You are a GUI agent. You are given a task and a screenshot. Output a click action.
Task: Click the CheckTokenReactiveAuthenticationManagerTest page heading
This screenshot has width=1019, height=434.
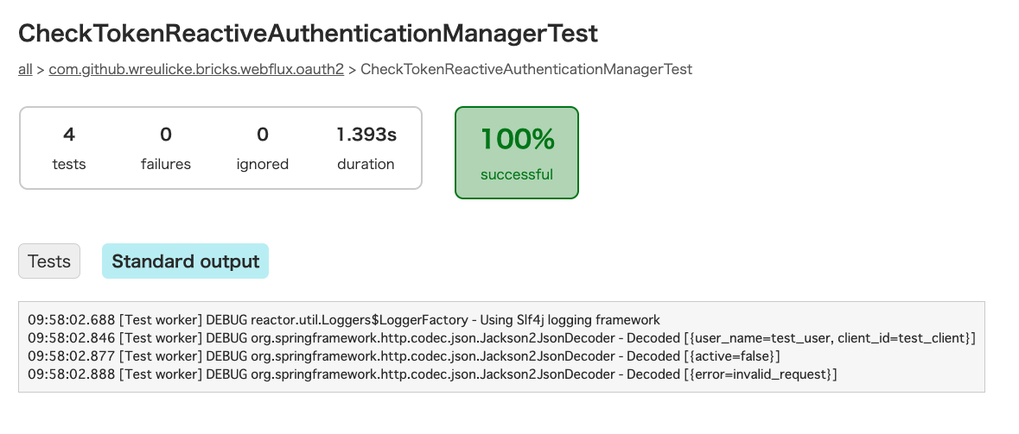(308, 33)
